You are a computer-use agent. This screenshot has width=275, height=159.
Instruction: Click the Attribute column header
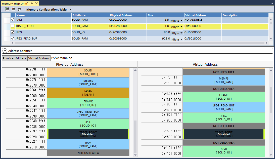pyautogui.click(x=90, y=15)
